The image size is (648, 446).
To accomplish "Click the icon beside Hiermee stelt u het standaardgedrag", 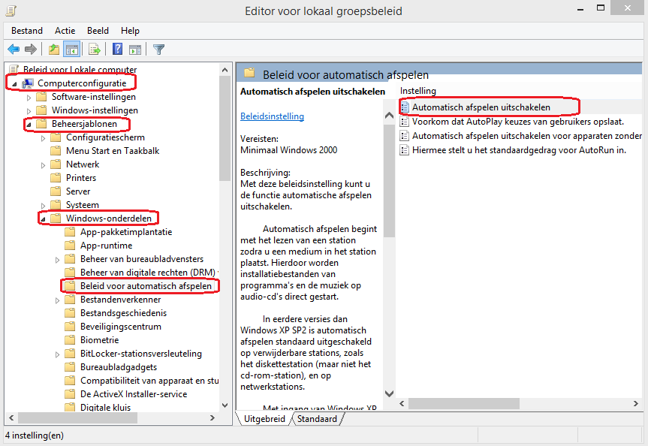I will coord(405,149).
